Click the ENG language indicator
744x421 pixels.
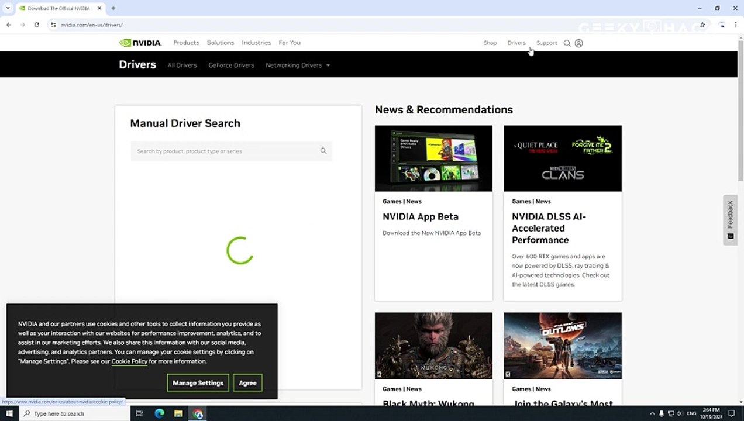pos(691,413)
